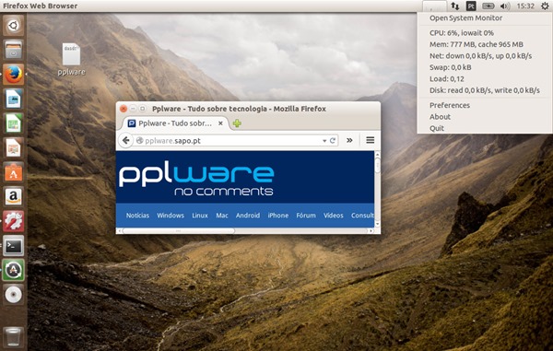Click the Firefox launcher icon
The image size is (553, 351).
point(14,75)
